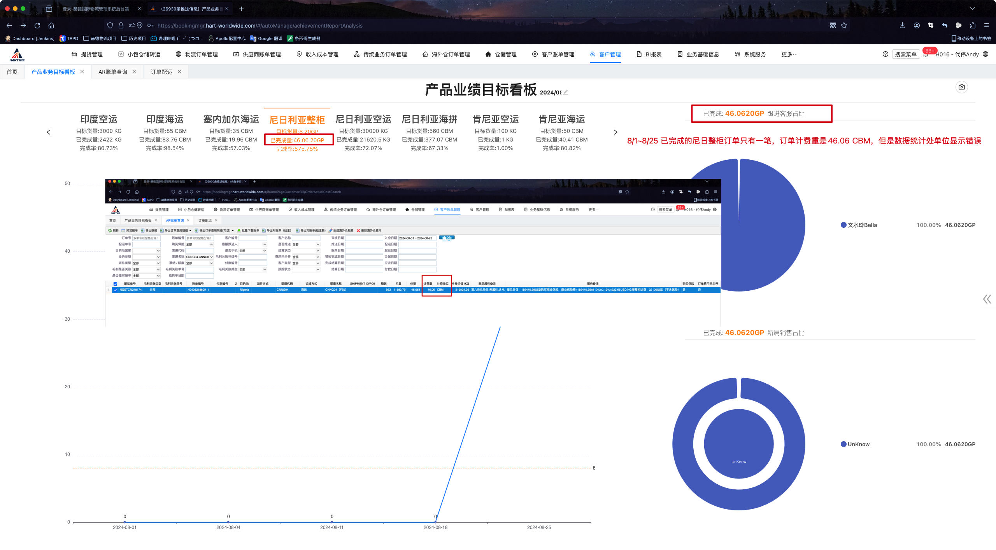Screen dimensions: 996x550
Task: Click the camera screenshot icon
Action: pyautogui.click(x=961, y=87)
